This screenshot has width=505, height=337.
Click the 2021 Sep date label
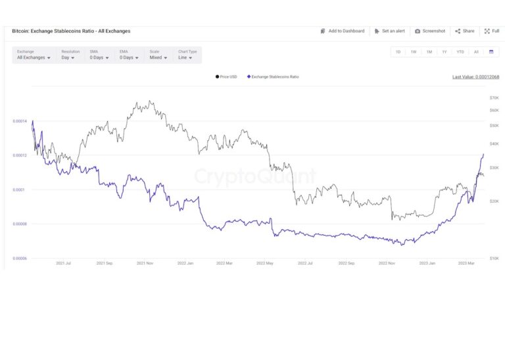[x=105, y=263]
